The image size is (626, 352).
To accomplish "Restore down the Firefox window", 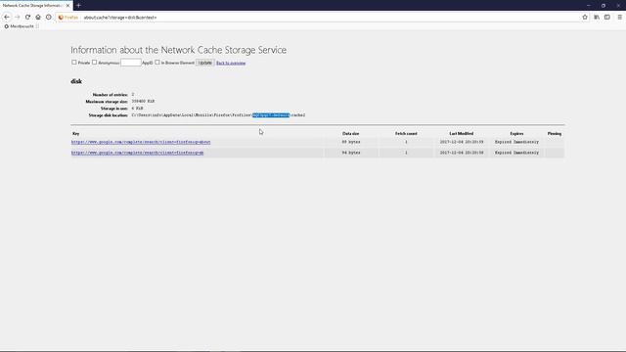I will pos(604,6).
